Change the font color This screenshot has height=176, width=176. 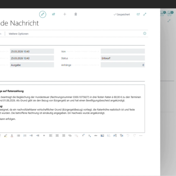[x=12, y=136]
